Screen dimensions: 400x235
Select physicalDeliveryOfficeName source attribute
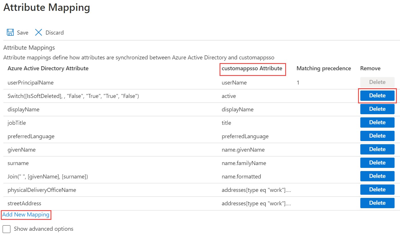[42, 190]
